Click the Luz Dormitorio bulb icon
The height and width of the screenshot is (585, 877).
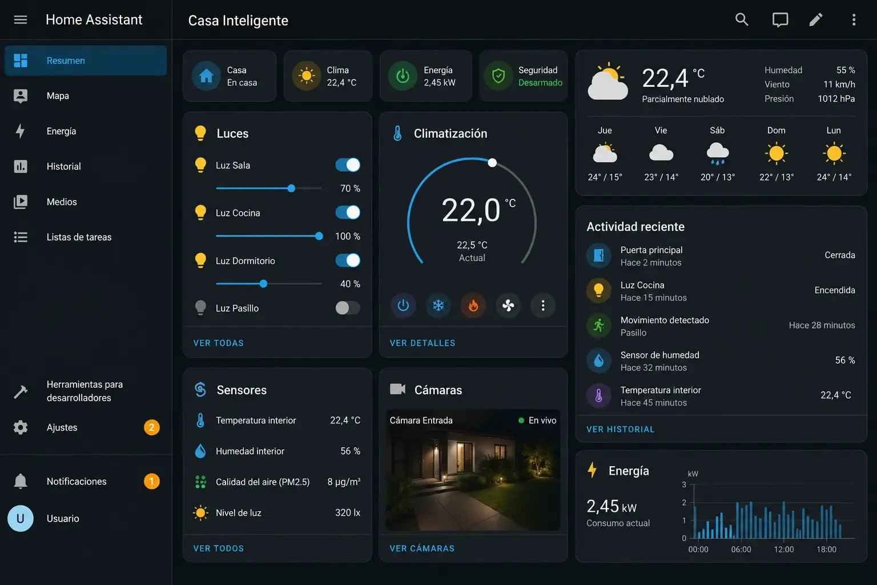click(200, 261)
